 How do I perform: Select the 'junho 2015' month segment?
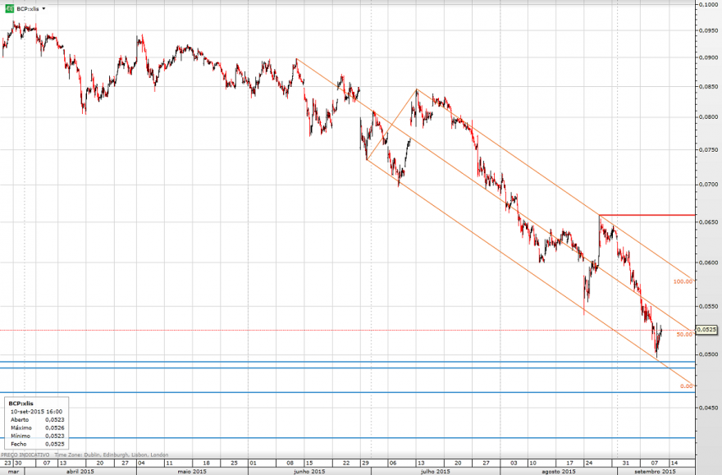309,472
